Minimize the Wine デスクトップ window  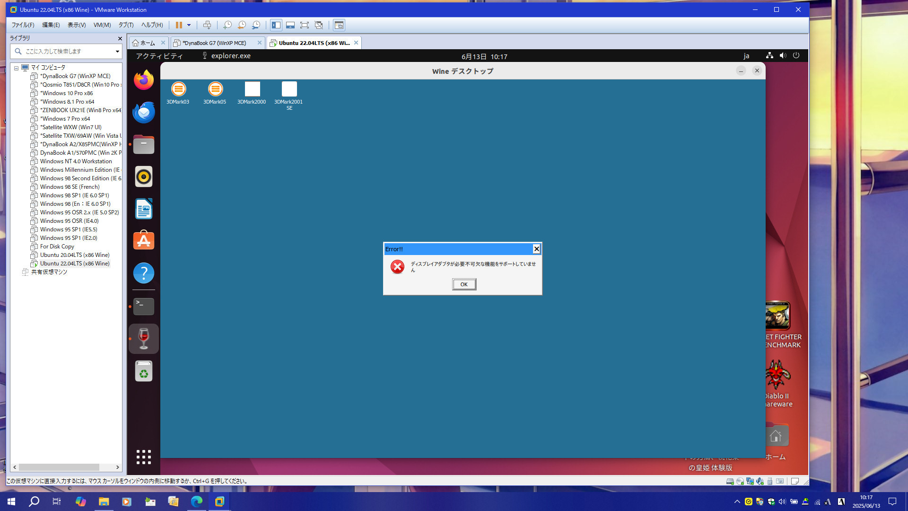[741, 70]
